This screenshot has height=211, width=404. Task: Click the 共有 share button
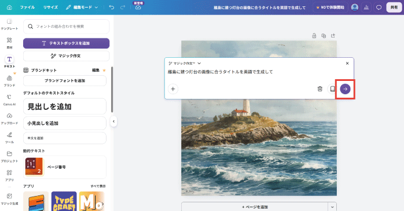[x=394, y=8]
